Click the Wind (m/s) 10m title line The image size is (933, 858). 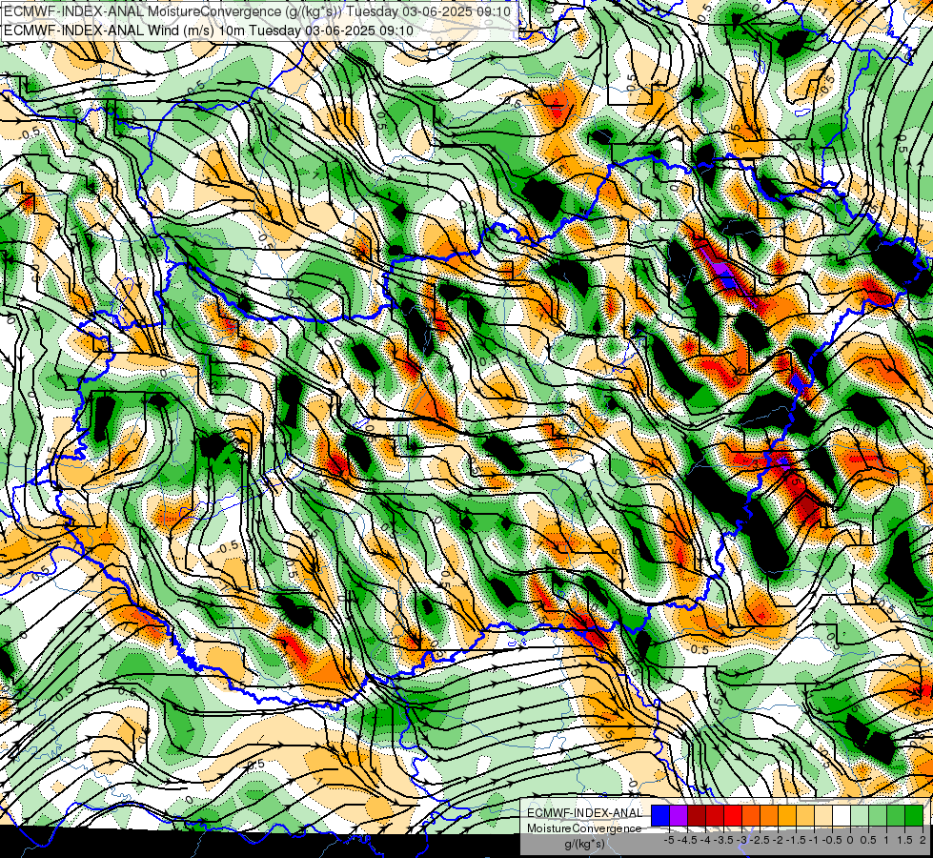(209, 31)
